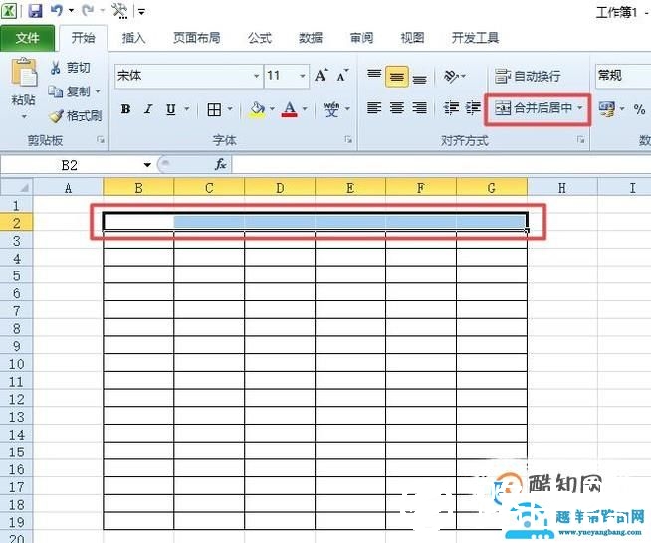Toggle Bold formatting
The width and height of the screenshot is (651, 543).
click(125, 109)
